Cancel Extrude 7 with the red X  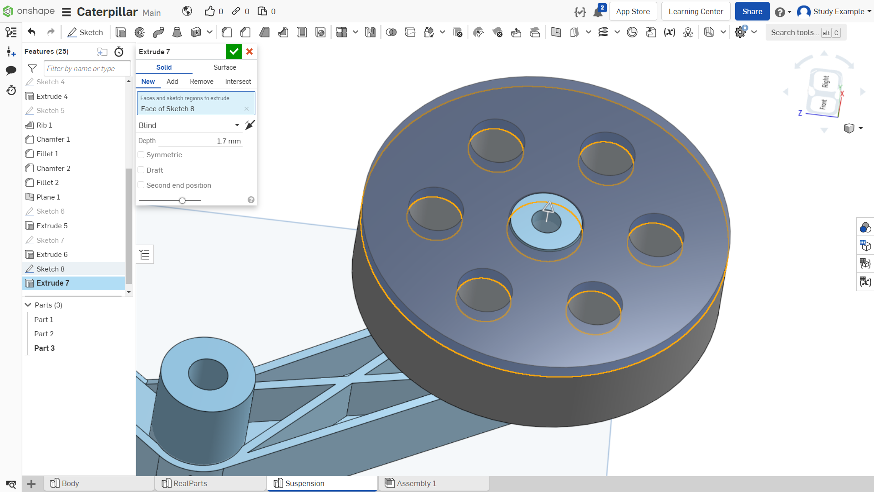point(249,51)
